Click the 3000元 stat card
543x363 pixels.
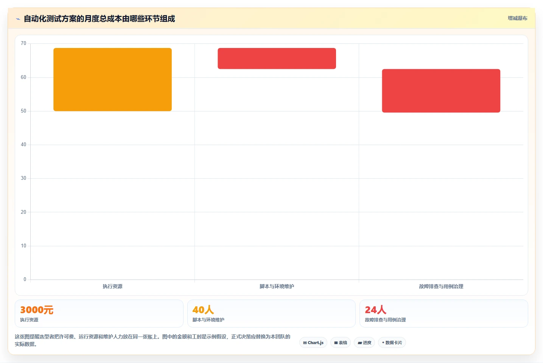click(99, 314)
